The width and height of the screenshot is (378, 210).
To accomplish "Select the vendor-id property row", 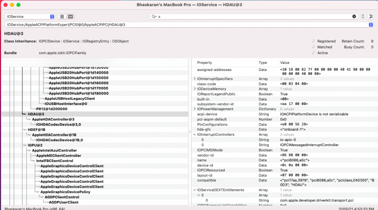I will pos(285,155).
